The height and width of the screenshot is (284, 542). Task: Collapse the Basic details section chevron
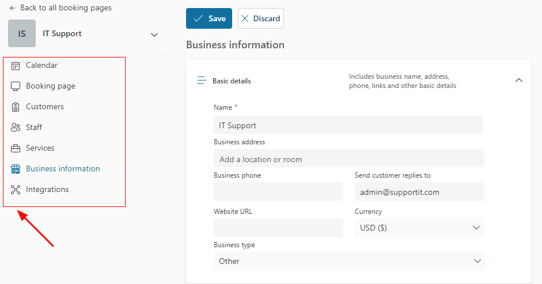pyautogui.click(x=518, y=80)
